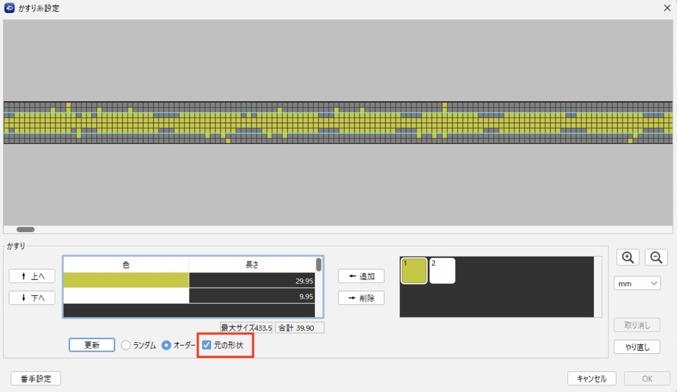The width and height of the screenshot is (677, 392).
Task: Click the 更新 update button
Action: [x=92, y=345]
